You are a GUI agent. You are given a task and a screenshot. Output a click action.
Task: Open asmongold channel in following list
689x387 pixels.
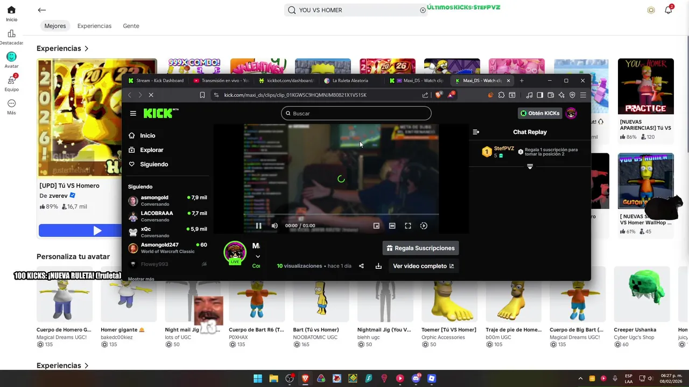[167, 200]
